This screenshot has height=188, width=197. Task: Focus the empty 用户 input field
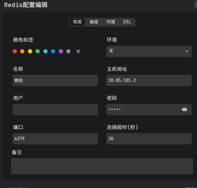(55, 110)
